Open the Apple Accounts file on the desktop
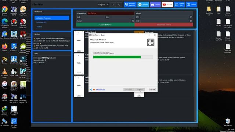 coord(228,11)
